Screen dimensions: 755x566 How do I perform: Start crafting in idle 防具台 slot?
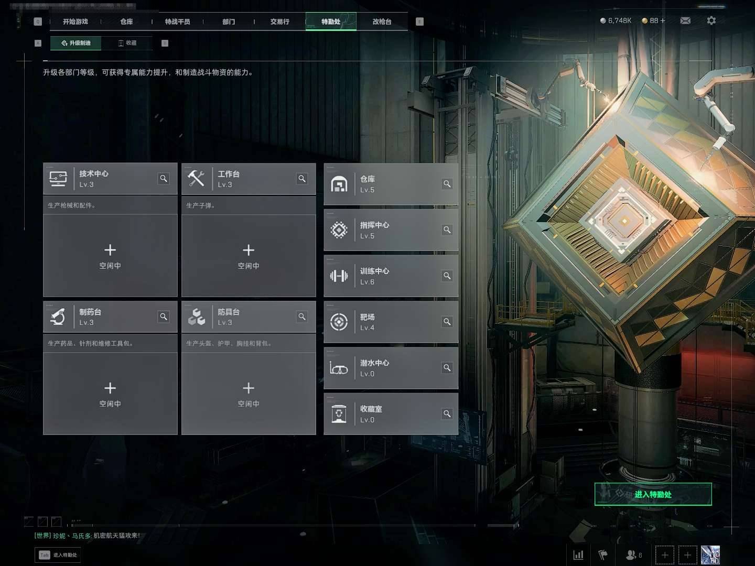[x=249, y=393]
